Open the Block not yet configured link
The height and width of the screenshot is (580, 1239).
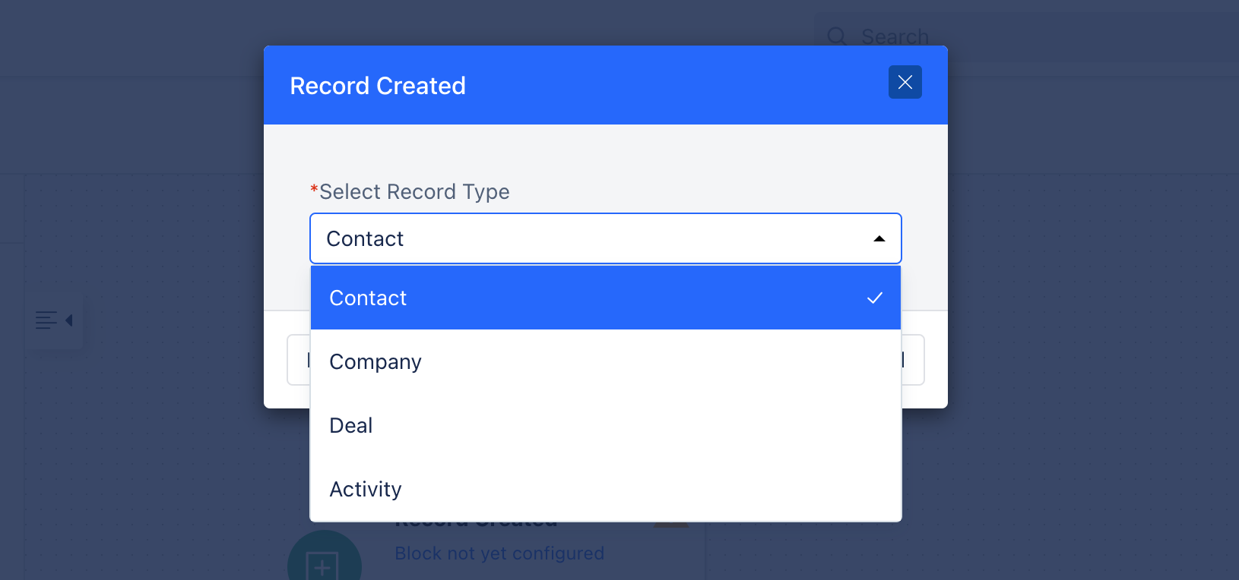(499, 553)
